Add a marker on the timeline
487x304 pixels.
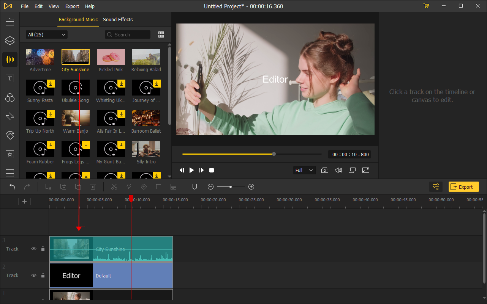[x=194, y=186]
